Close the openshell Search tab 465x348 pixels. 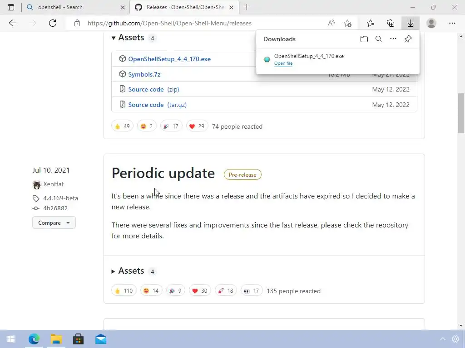pyautogui.click(x=123, y=7)
